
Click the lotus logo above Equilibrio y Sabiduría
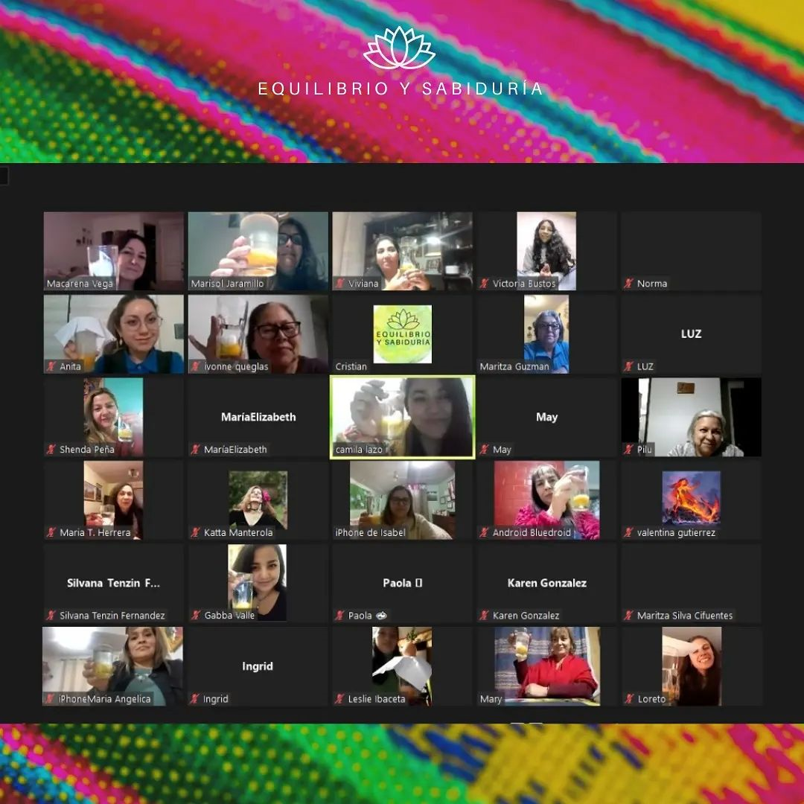[x=400, y=50]
